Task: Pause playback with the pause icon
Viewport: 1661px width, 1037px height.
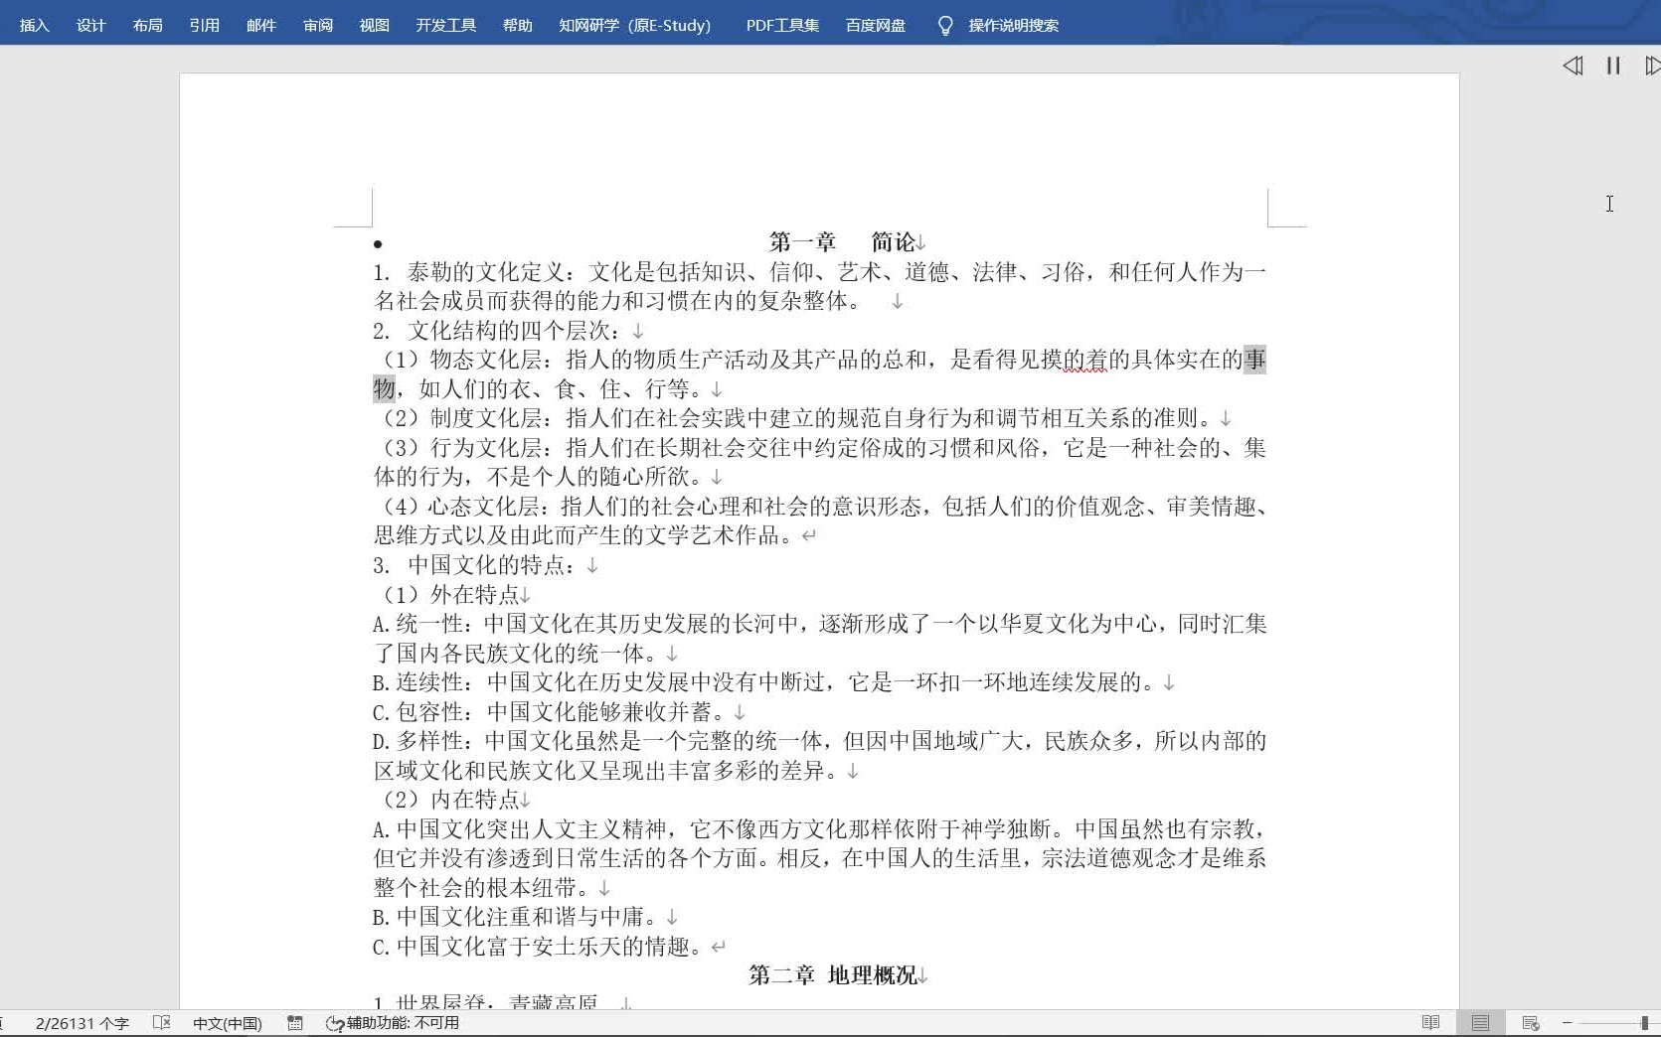Action: pyautogui.click(x=1613, y=66)
